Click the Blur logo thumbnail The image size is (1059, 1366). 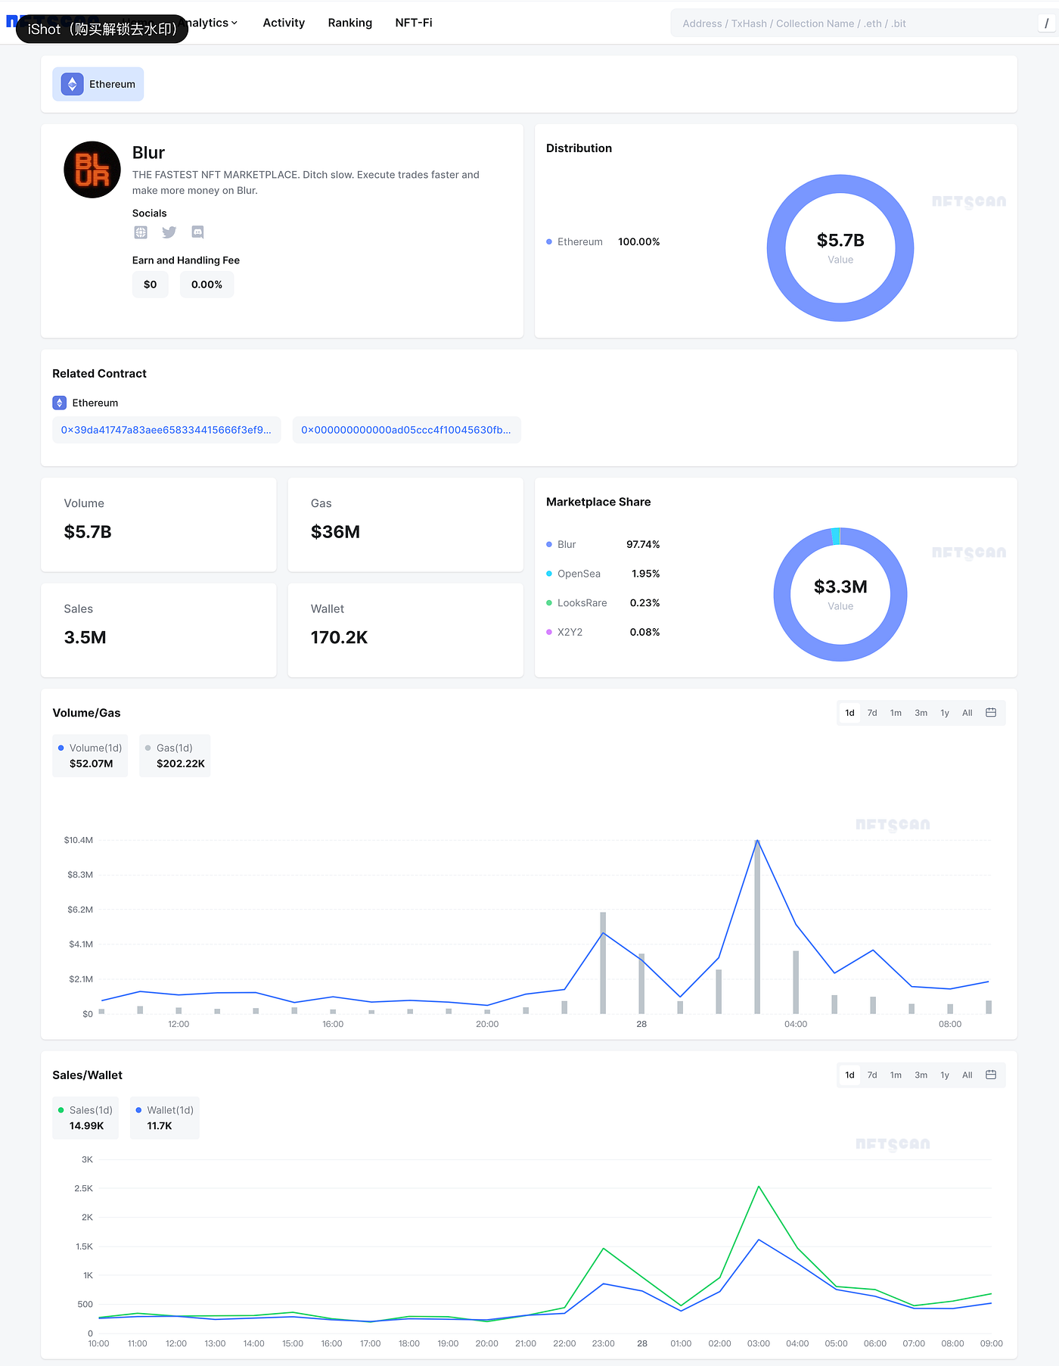coord(92,170)
